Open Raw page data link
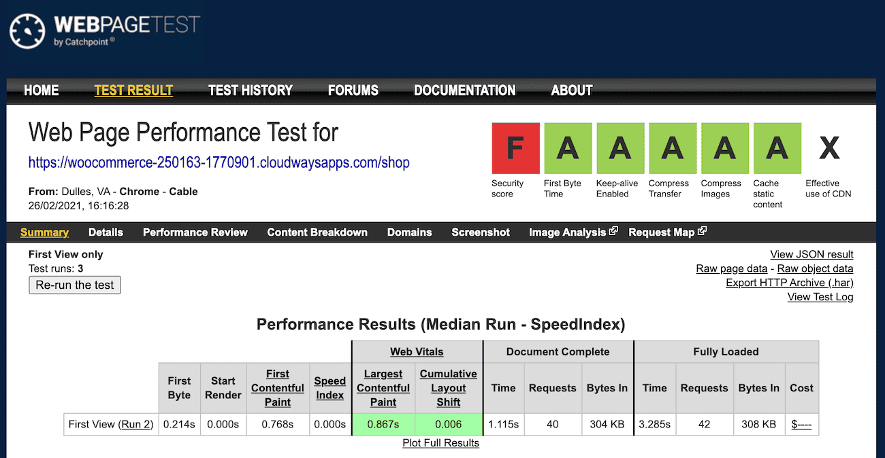This screenshot has height=458, width=885. pos(732,268)
